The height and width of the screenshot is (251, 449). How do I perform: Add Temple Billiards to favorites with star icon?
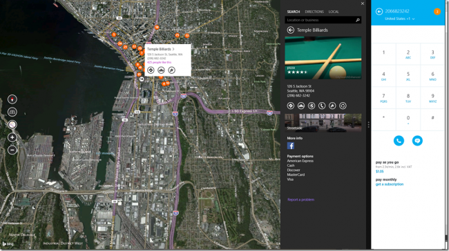[332, 106]
